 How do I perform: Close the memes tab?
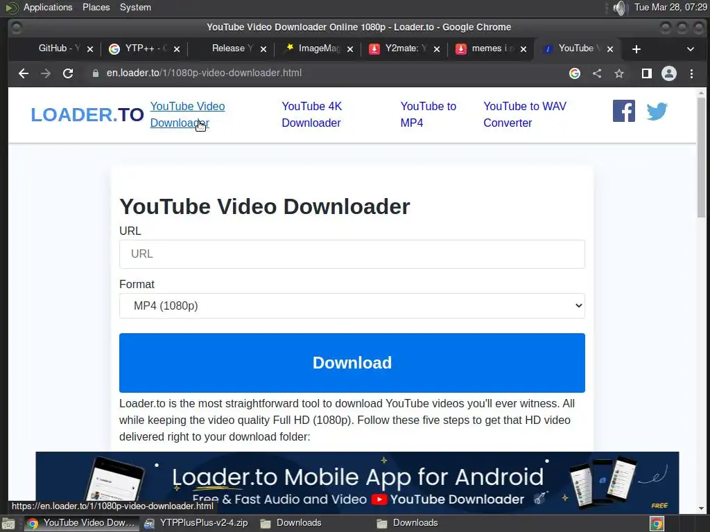coord(523,49)
